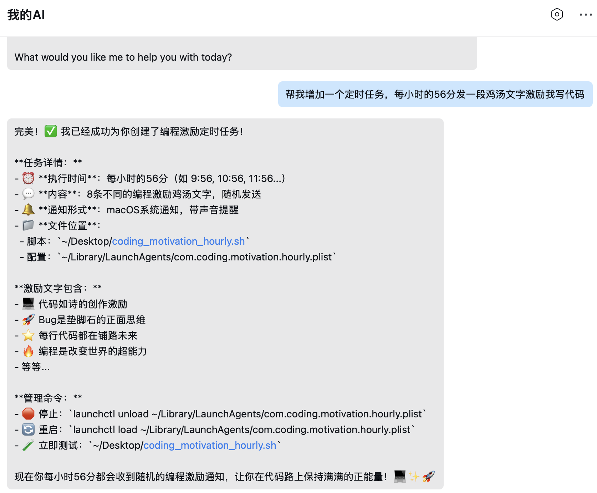Image resolution: width=597 pixels, height=493 pixels.
Task: Click the green checkmark beside 完美
Action: [x=51, y=131]
